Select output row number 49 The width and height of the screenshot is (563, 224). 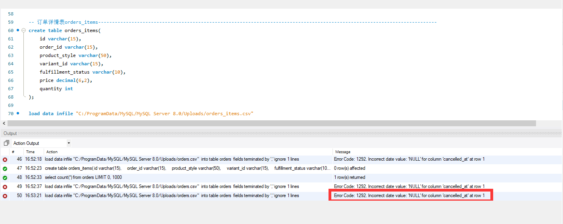(19, 186)
